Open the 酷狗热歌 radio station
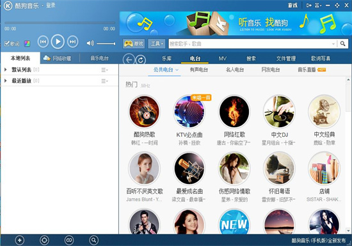The image size is (352, 246). coord(145,112)
